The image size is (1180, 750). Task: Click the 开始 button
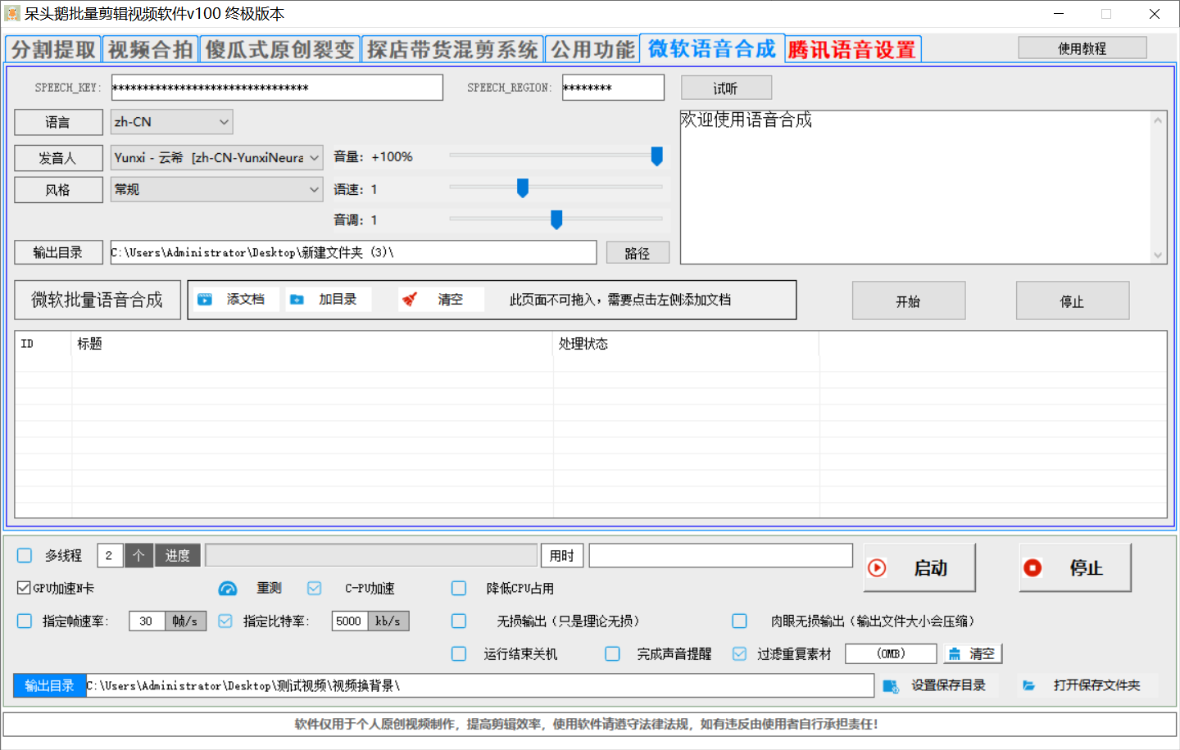click(x=909, y=300)
